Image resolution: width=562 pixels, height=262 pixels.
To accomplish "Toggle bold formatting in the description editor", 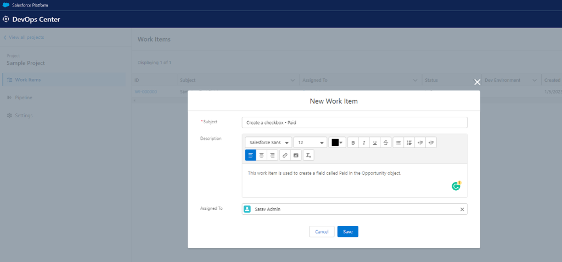I will tap(353, 143).
